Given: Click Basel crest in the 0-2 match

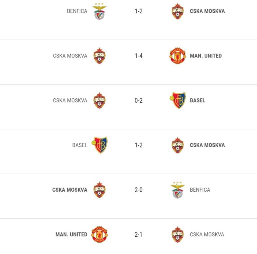Looking at the screenshot, I should click(178, 100).
